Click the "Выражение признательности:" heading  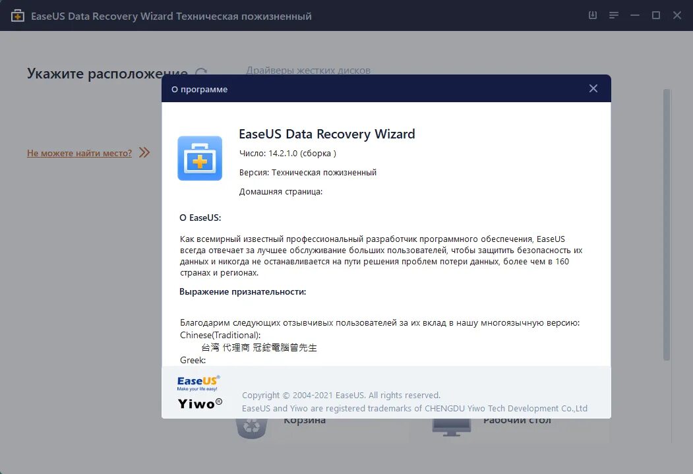(243, 291)
